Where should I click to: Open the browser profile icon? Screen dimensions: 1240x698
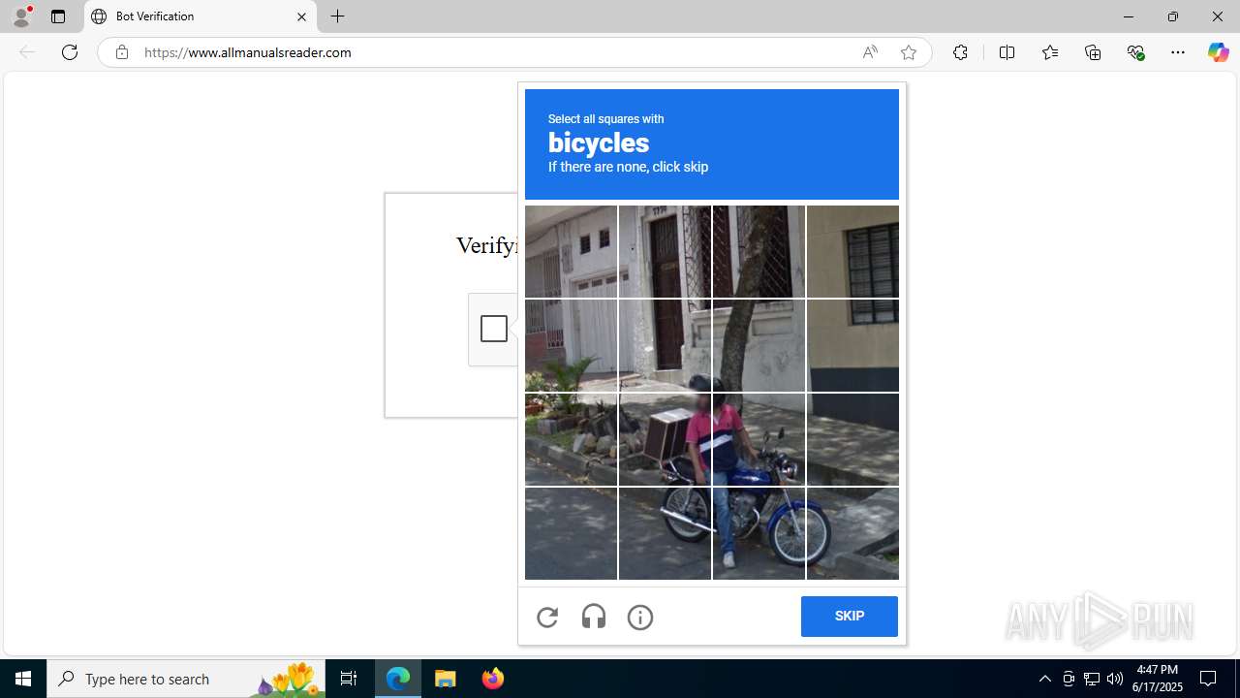pyautogui.click(x=21, y=16)
